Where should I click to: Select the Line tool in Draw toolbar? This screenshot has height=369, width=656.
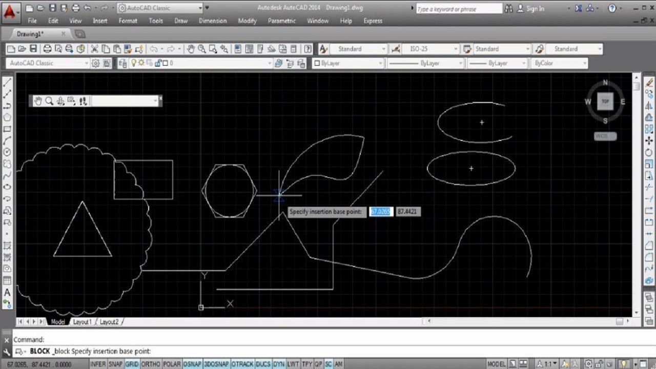7,83
